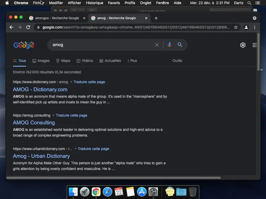Viewport: 266px width, 199px height.
Task: Open System Preferences in Dock
Action: (153, 192)
